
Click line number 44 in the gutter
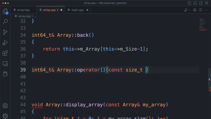pos(23,105)
